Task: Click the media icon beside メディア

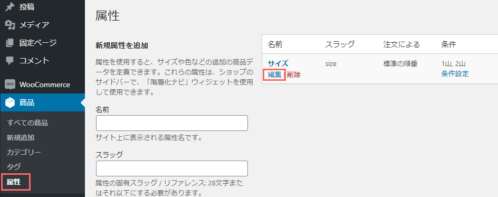Action: pyautogui.click(x=11, y=25)
